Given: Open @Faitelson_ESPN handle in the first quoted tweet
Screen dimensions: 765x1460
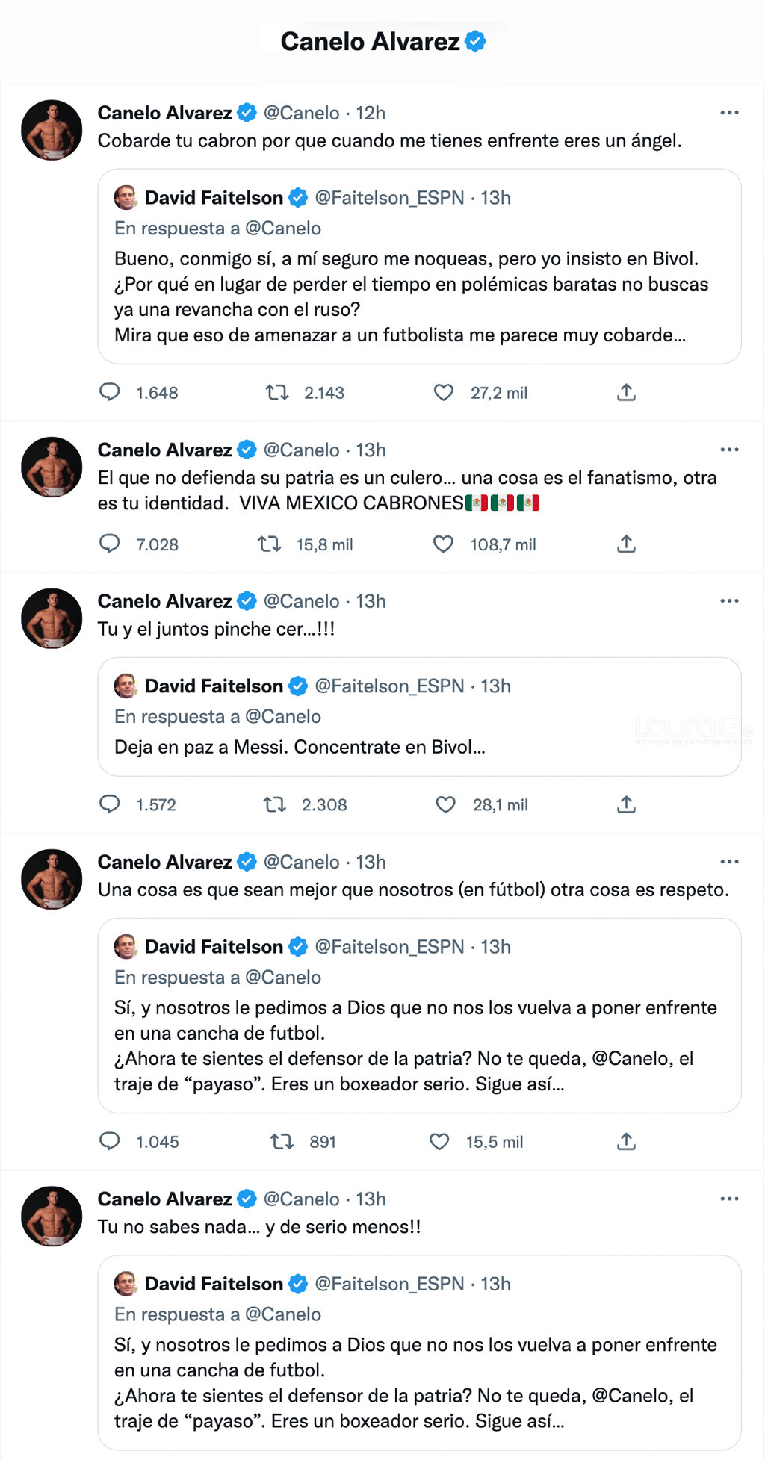Looking at the screenshot, I should coord(389,198).
